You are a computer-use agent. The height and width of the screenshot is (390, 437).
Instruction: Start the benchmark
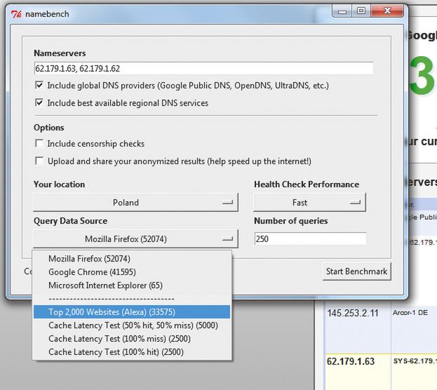(357, 271)
